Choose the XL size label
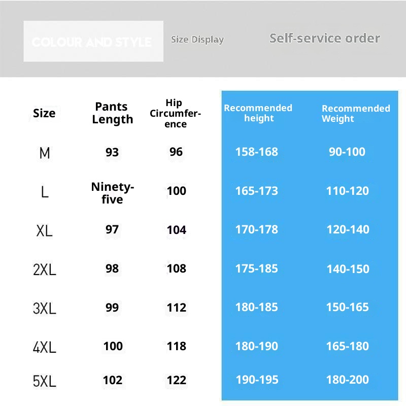This screenshot has height=406, width=406. point(45,231)
